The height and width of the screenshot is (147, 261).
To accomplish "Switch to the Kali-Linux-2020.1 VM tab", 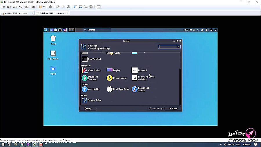I will click(52, 13).
